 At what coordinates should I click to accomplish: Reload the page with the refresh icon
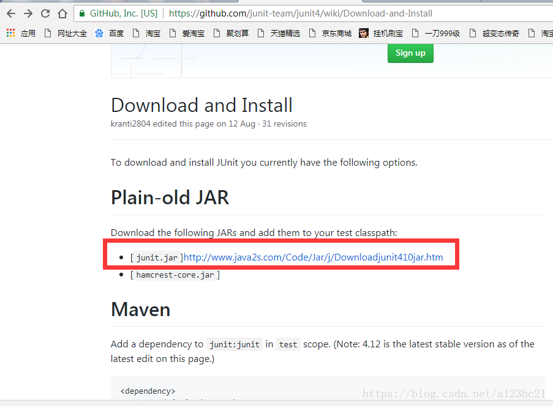pyautogui.click(x=45, y=13)
